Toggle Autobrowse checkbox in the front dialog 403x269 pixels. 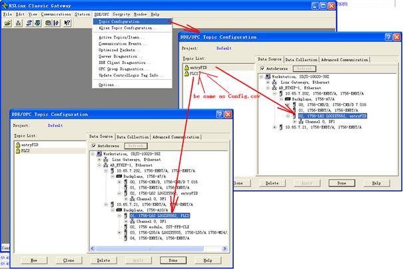[93, 145]
